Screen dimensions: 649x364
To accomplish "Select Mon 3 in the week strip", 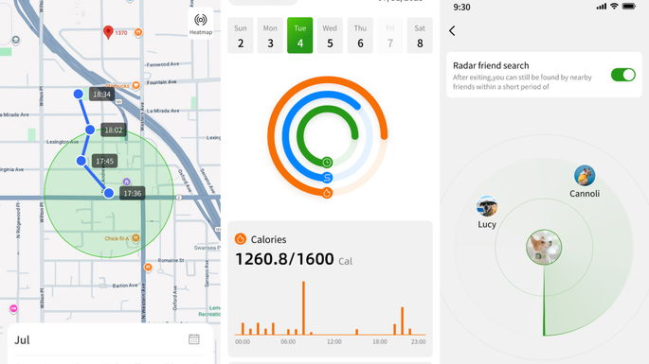I will [x=270, y=36].
